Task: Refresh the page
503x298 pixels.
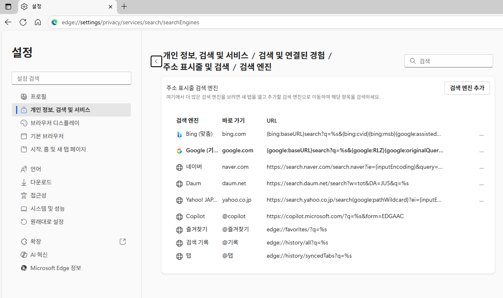Action: point(23,22)
